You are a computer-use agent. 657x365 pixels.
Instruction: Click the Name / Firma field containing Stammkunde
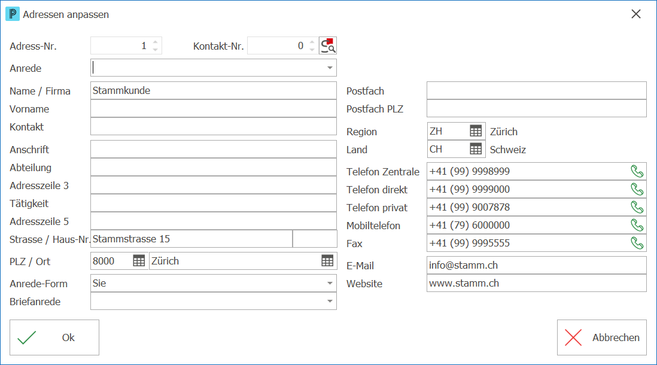(x=213, y=90)
